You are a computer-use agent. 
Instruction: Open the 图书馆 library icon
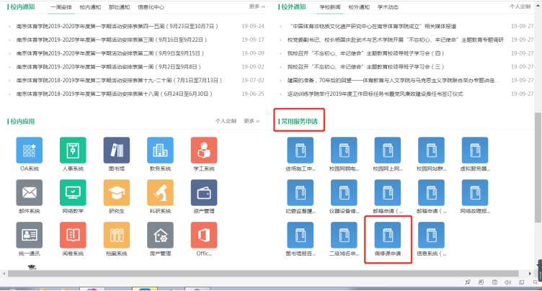[117, 150]
